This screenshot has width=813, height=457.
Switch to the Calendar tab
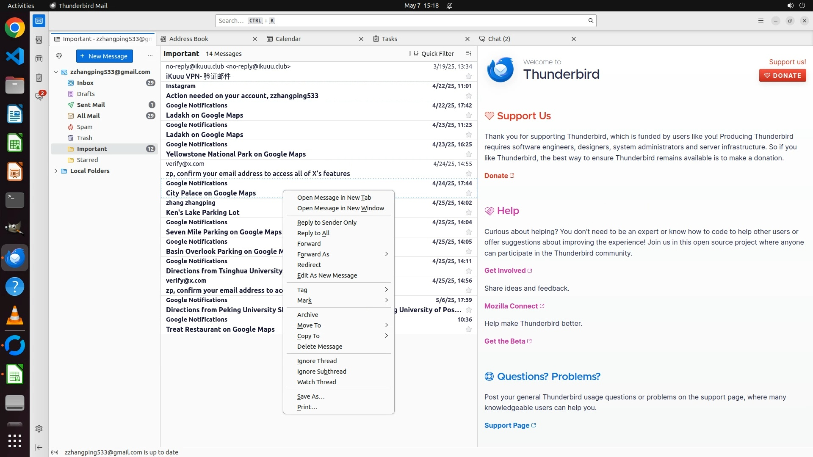click(288, 39)
